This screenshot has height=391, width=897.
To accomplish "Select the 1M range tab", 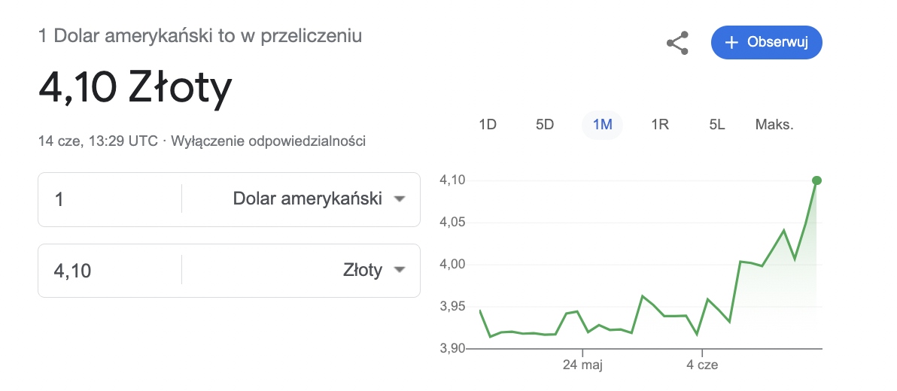I will point(602,125).
